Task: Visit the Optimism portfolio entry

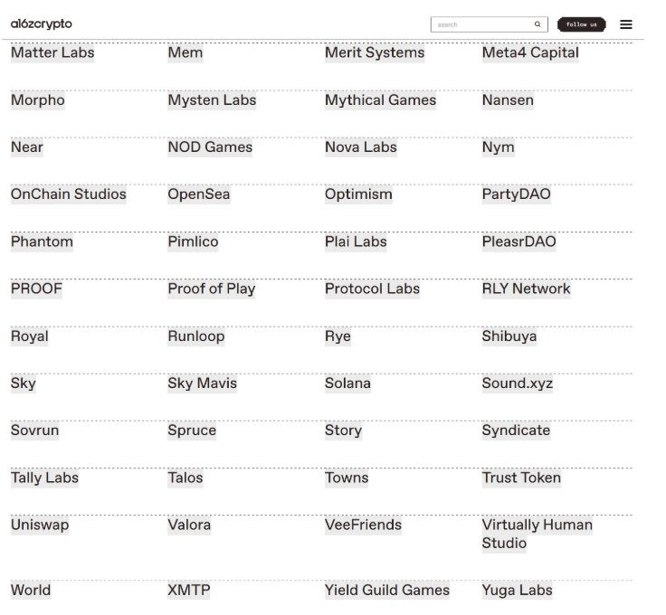Action: pyautogui.click(x=358, y=194)
